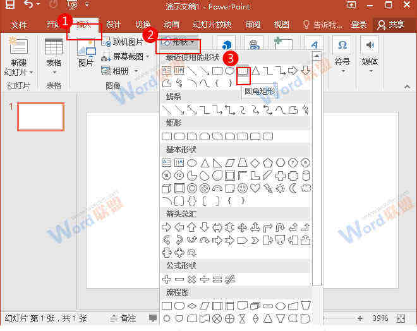Click 备注 (Notes) in the status bar
The width and height of the screenshot is (417, 331).
(x=123, y=318)
